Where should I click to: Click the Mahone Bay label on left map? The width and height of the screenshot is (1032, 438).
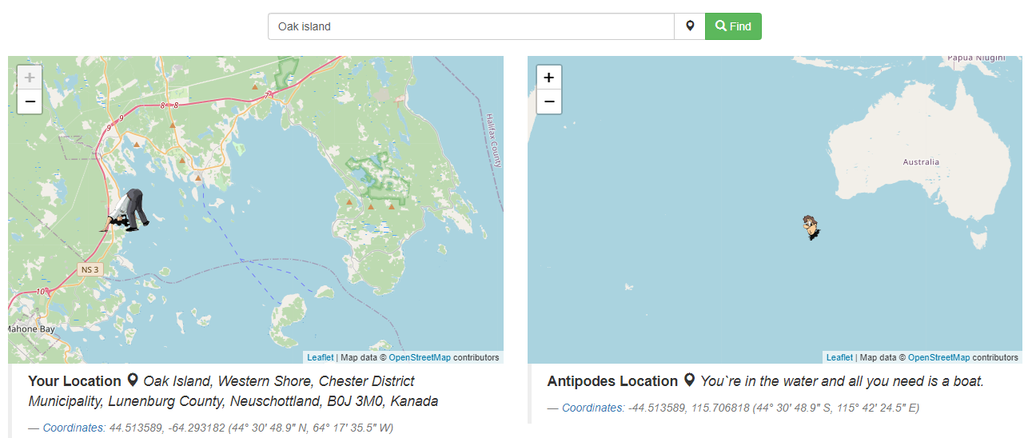[x=32, y=328]
